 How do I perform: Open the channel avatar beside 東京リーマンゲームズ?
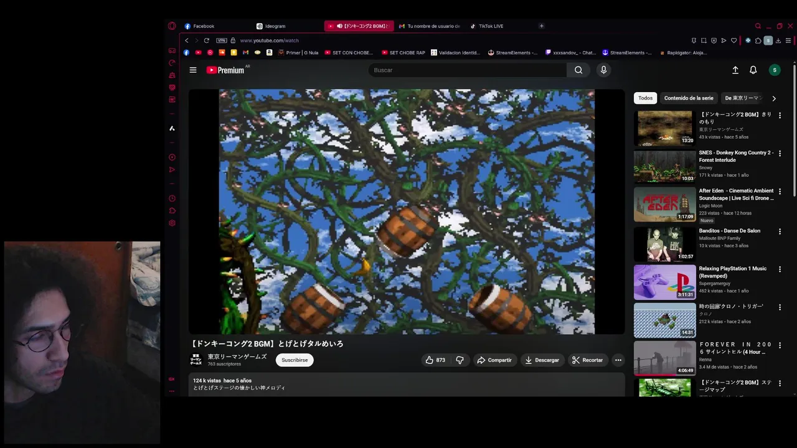pyautogui.click(x=196, y=360)
